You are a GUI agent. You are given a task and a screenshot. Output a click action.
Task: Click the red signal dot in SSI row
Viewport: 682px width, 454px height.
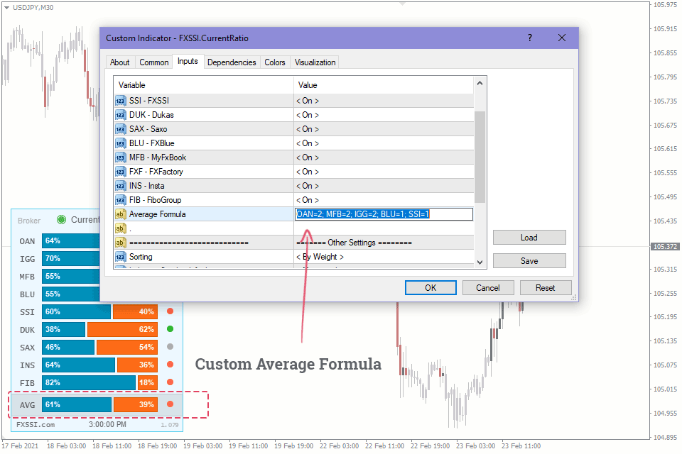click(x=170, y=311)
